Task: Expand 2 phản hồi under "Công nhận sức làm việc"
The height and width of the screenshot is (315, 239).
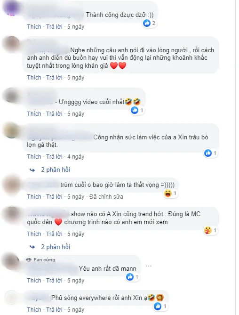Action: [x=56, y=170]
